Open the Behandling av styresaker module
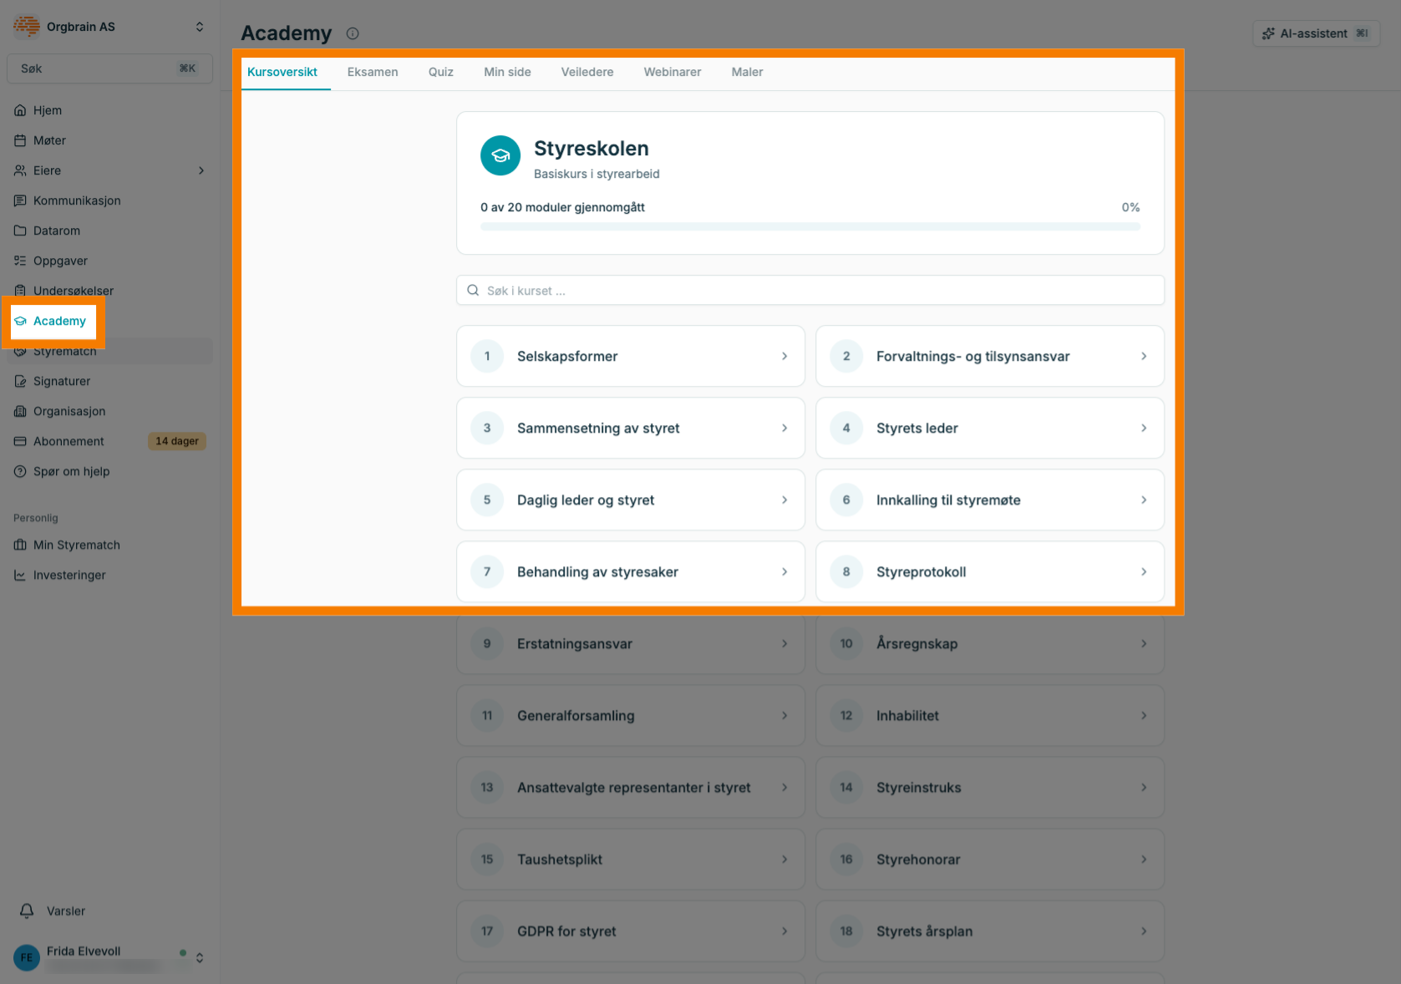This screenshot has width=1401, height=984. [x=631, y=571]
